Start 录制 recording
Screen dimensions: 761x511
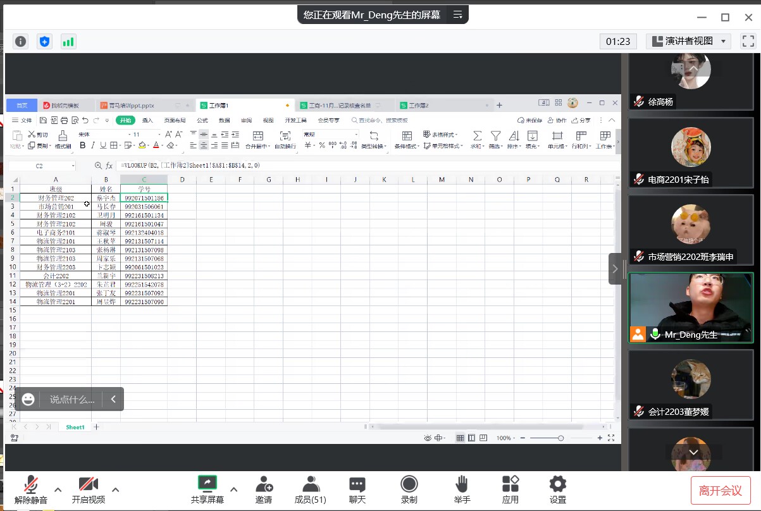tap(409, 489)
